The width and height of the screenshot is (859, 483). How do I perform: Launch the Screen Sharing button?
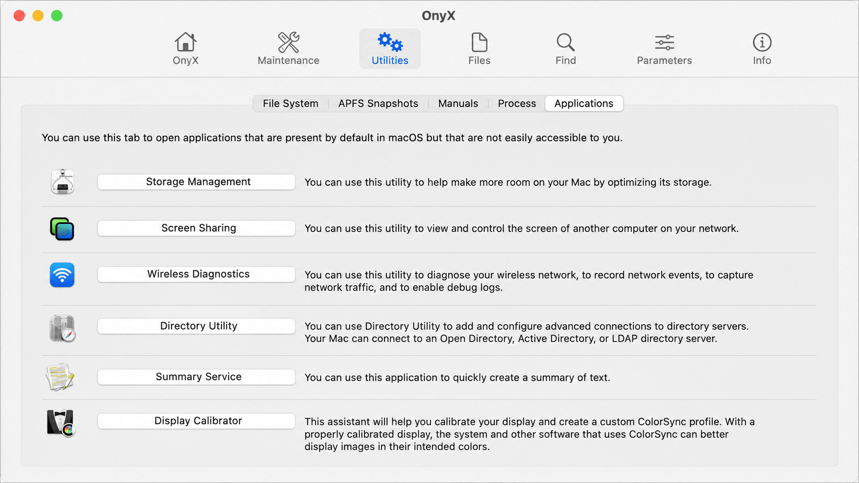(196, 228)
